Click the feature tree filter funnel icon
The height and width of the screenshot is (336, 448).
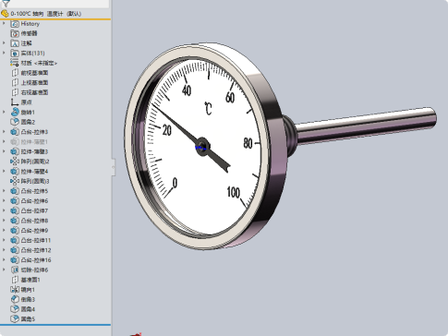6,3
